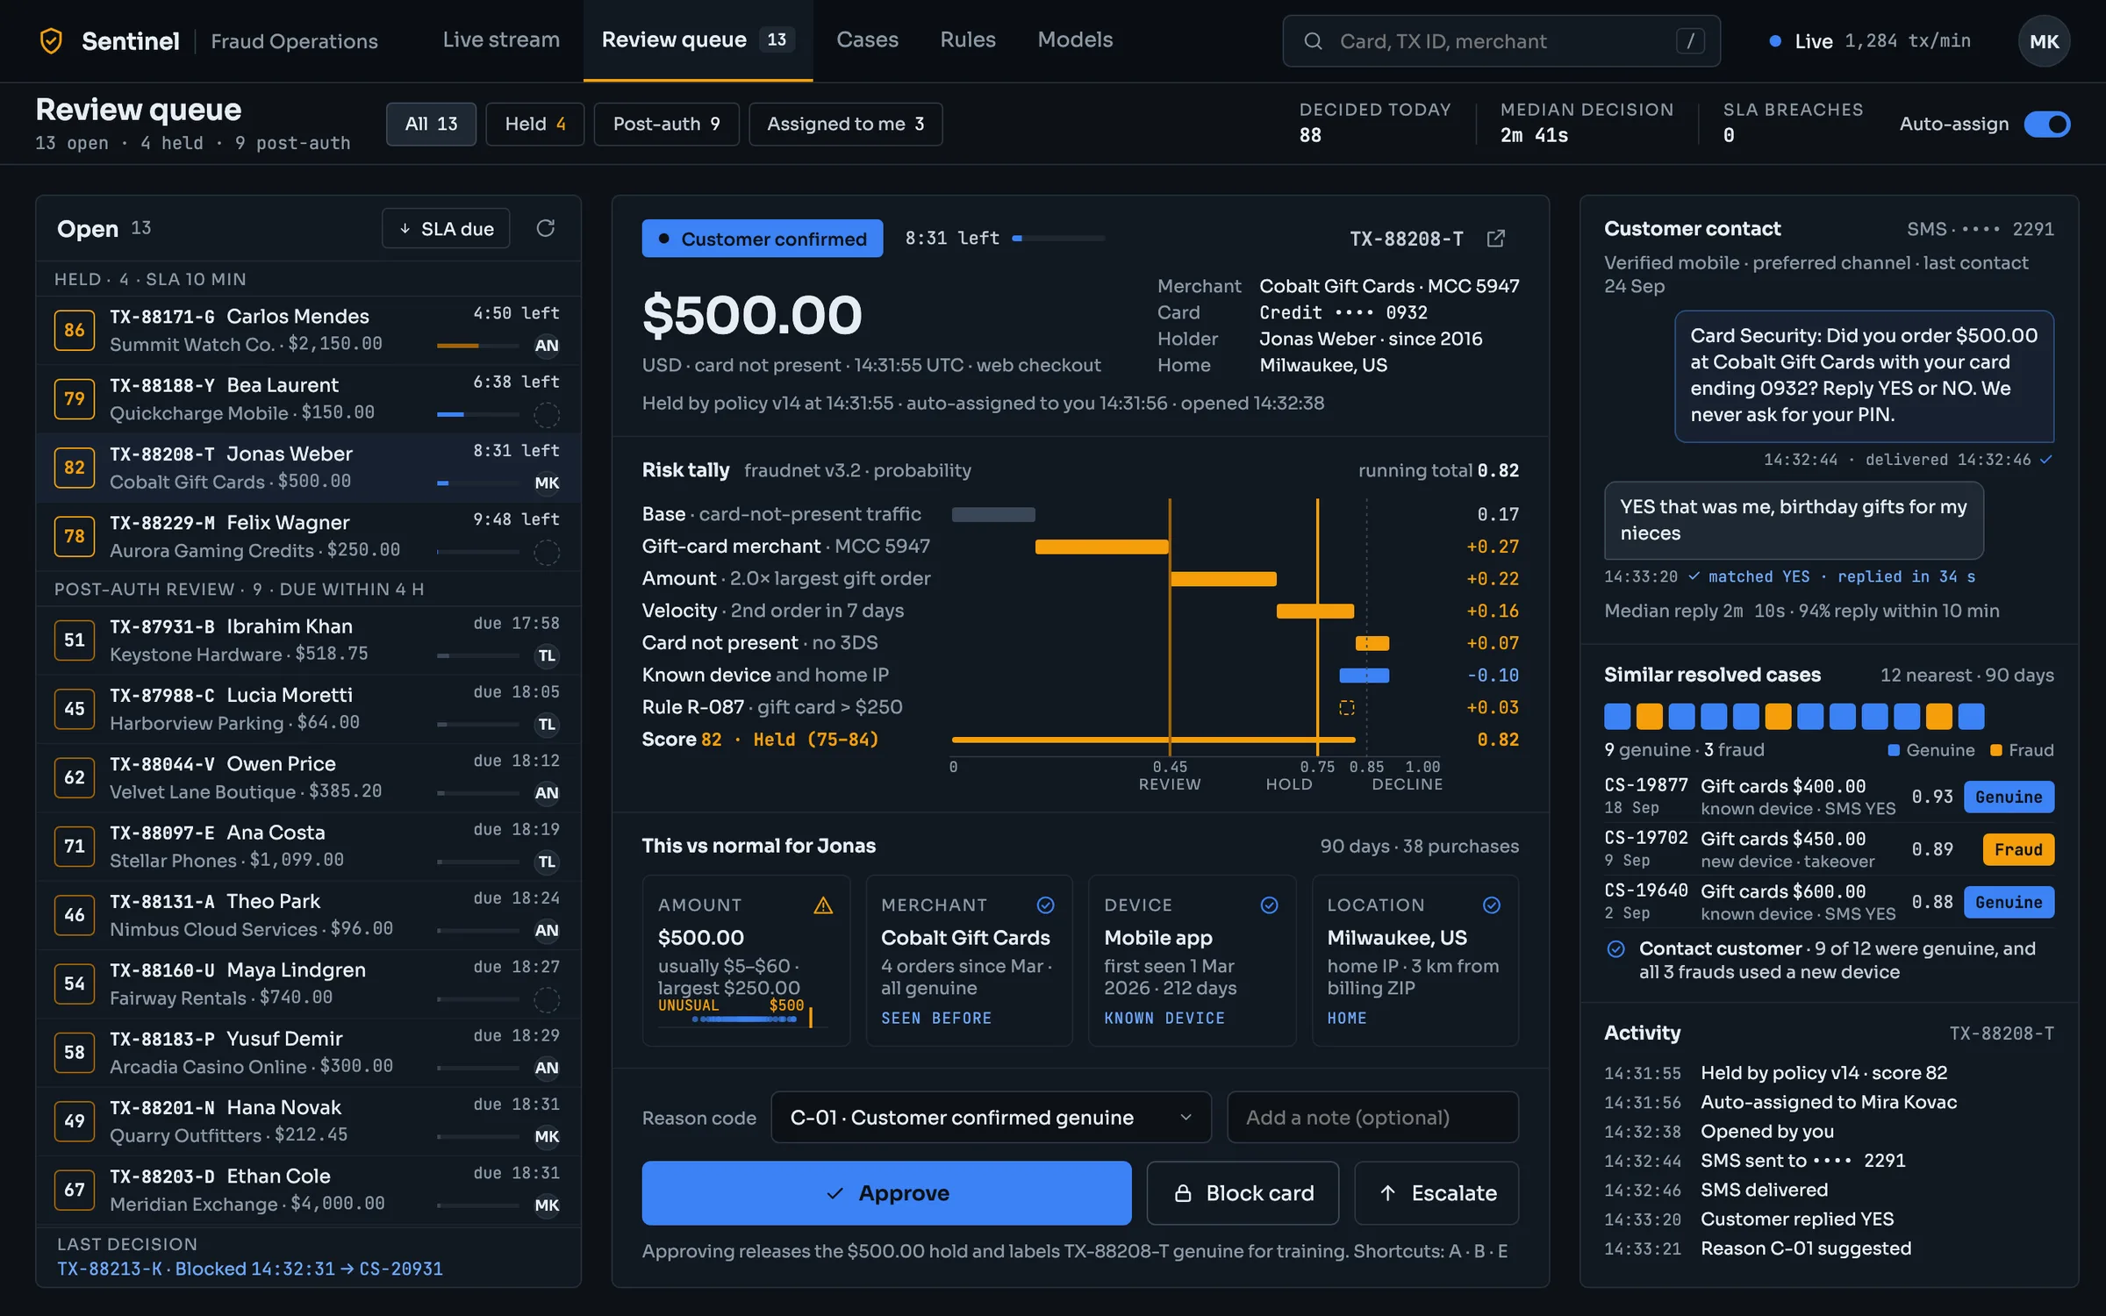Escalate transaction TX-88208-T
This screenshot has width=2106, height=1316.
pos(1436,1192)
